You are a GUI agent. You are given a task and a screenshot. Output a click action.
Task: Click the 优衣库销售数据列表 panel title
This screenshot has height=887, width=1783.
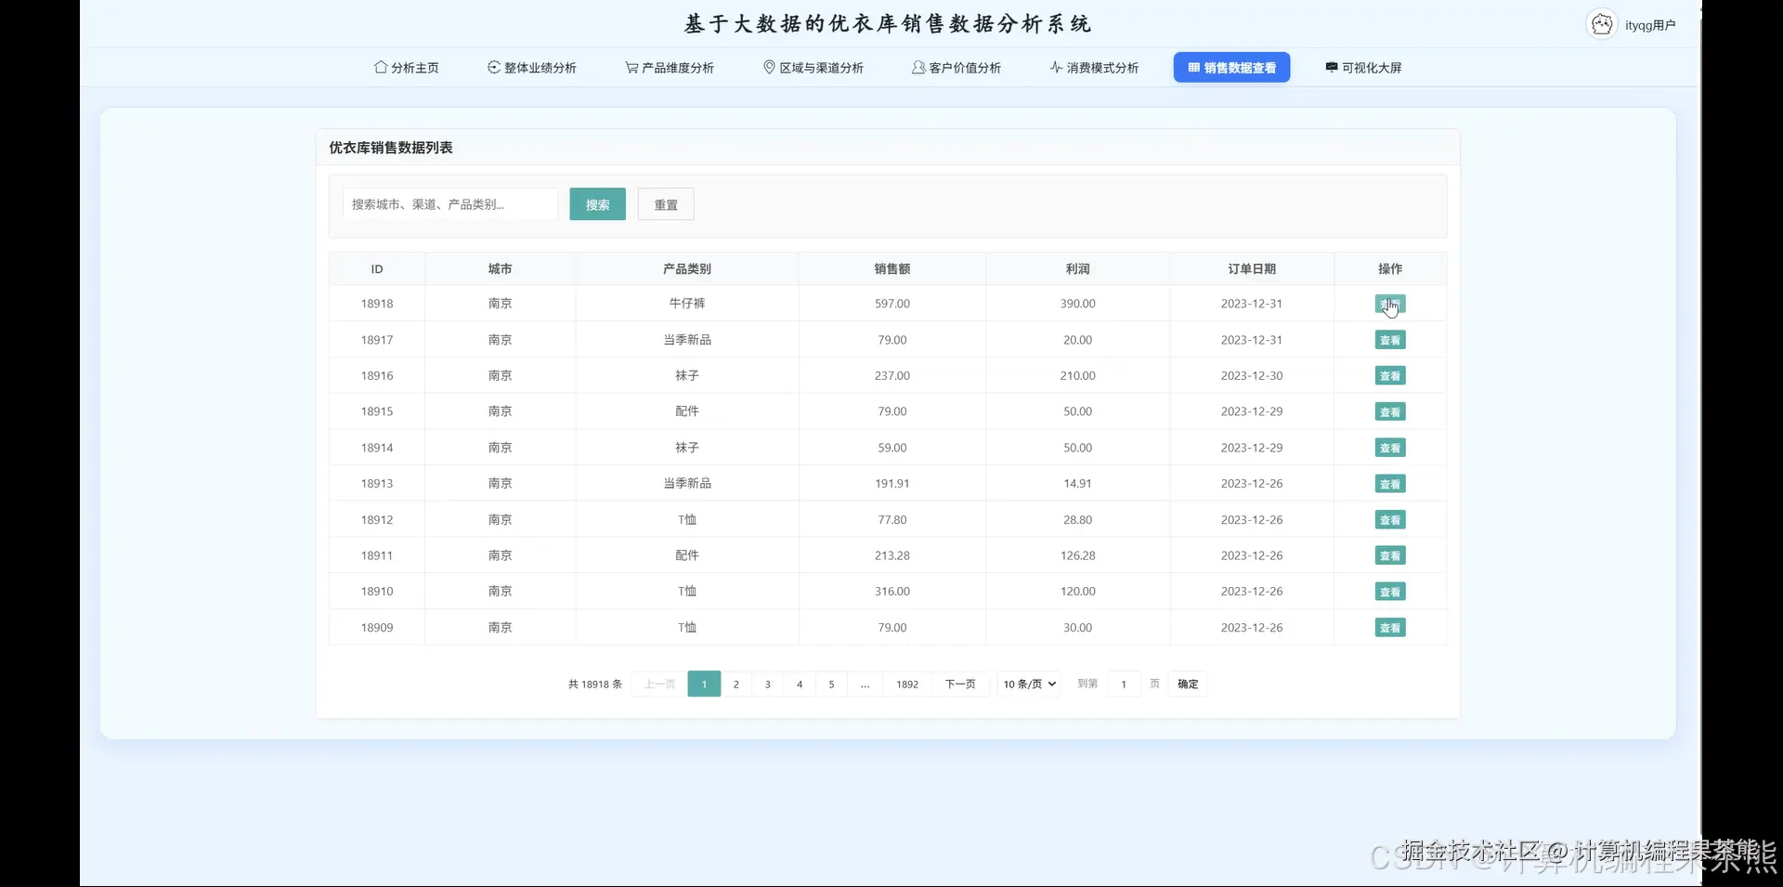(391, 148)
